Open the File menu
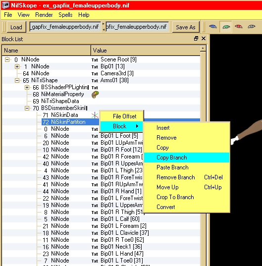 (8, 15)
